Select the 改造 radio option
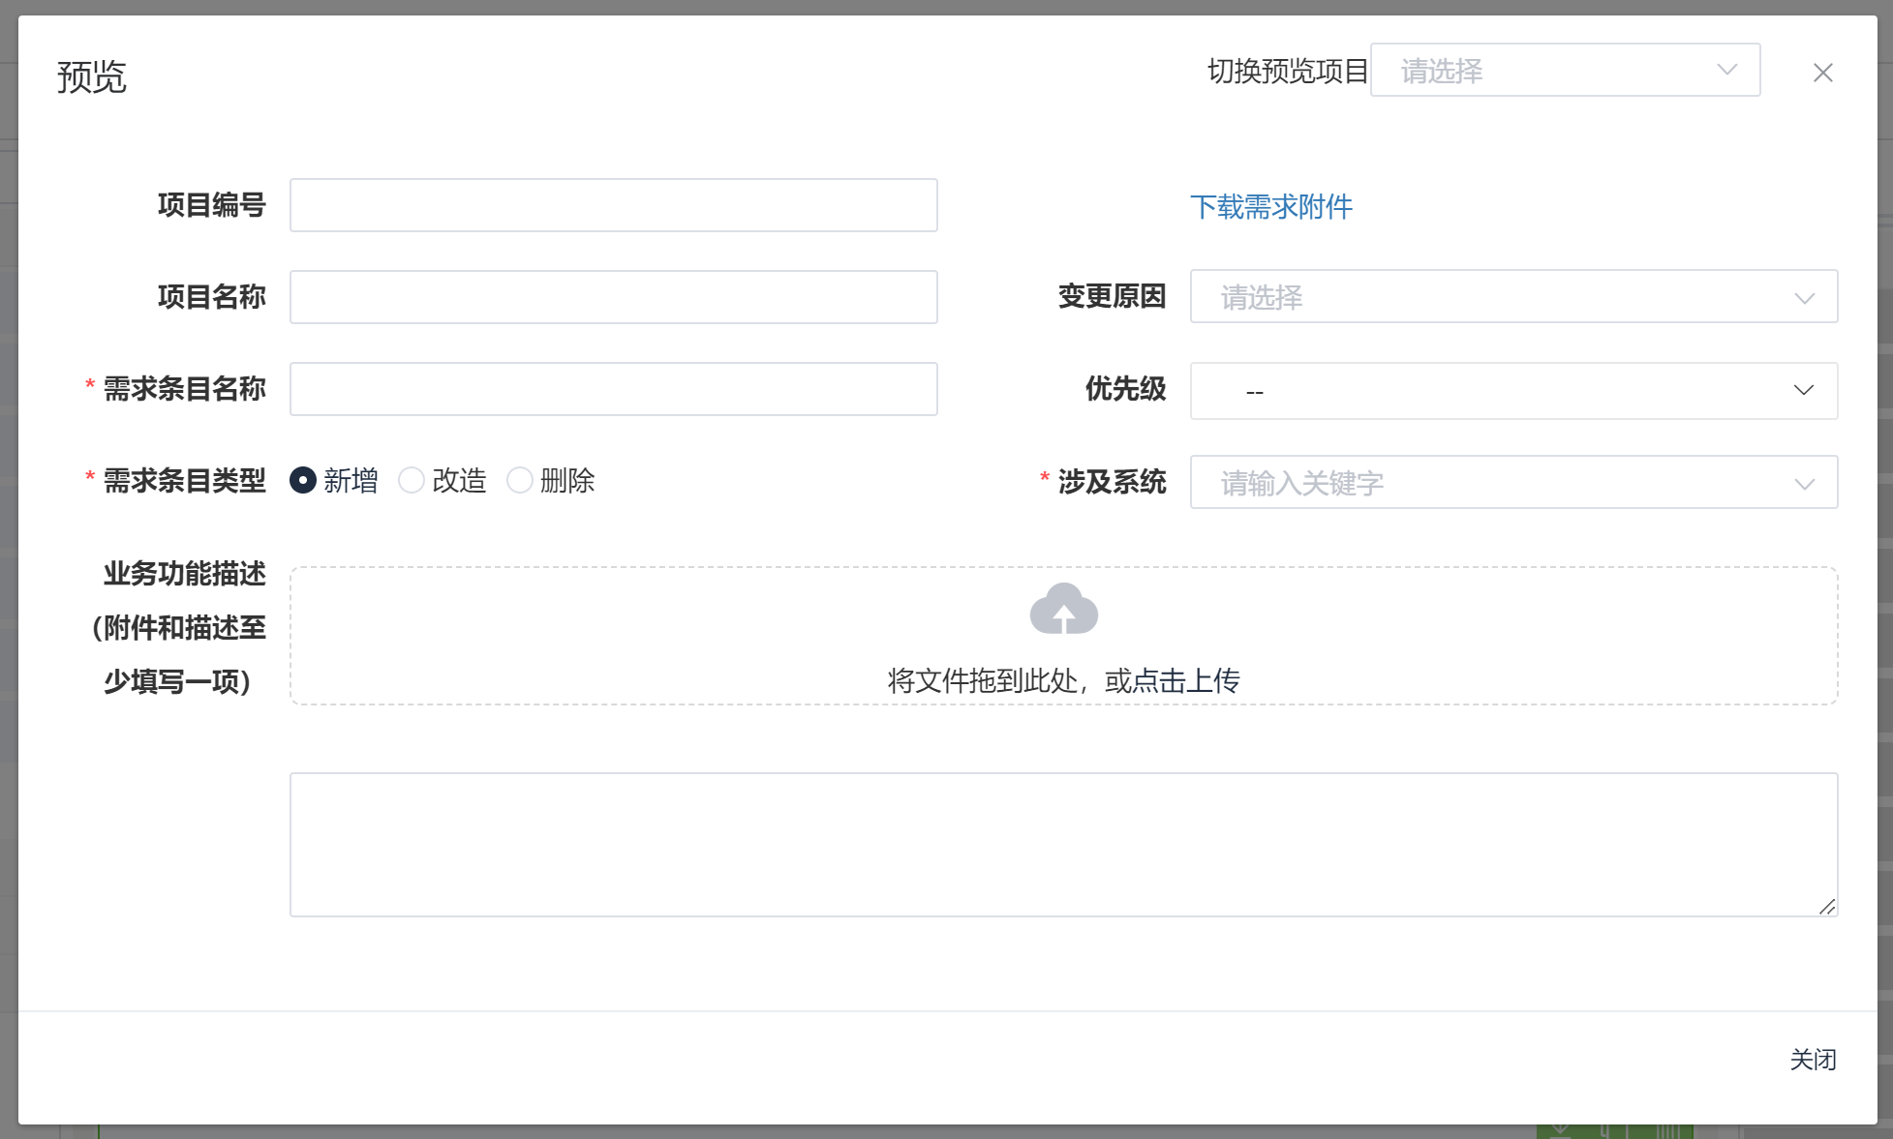Image resolution: width=1893 pixels, height=1139 pixels. click(412, 480)
